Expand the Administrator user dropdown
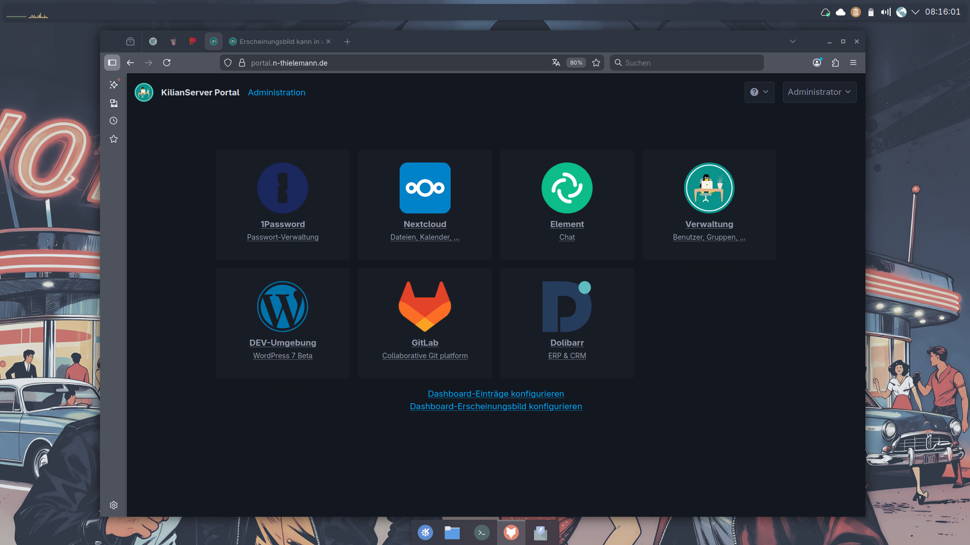 click(819, 92)
